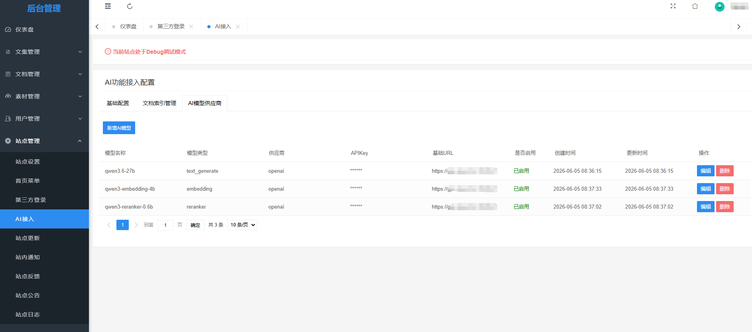
Task: Click the 文集管理 sidebar icon
Action: tap(8, 52)
